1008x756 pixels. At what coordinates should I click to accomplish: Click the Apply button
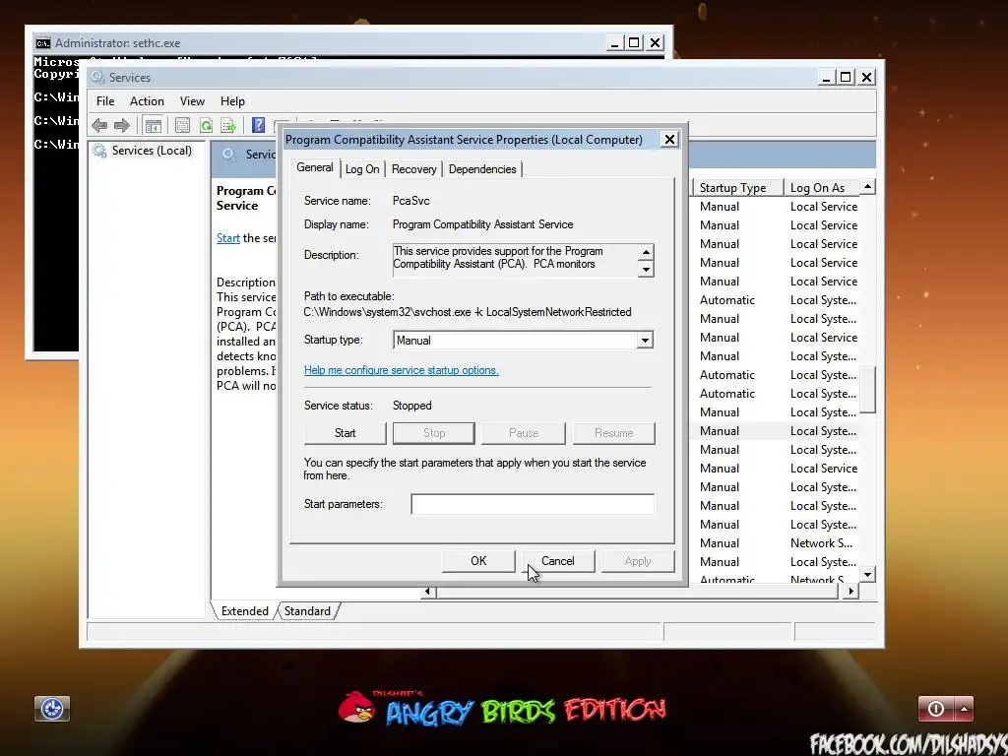tap(638, 560)
